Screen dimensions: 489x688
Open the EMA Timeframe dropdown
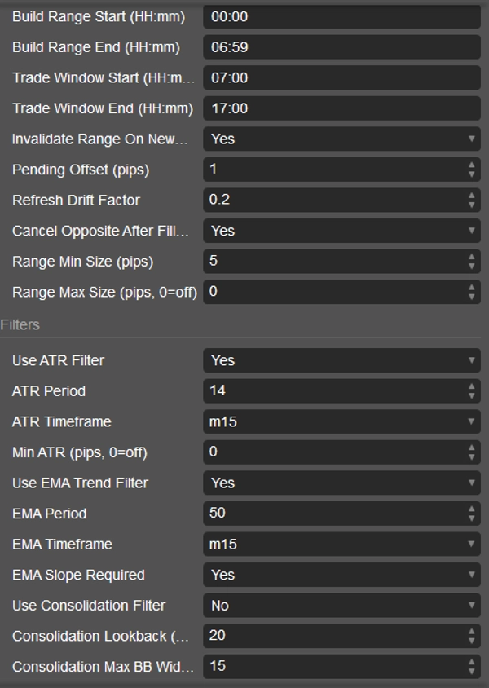point(341,544)
